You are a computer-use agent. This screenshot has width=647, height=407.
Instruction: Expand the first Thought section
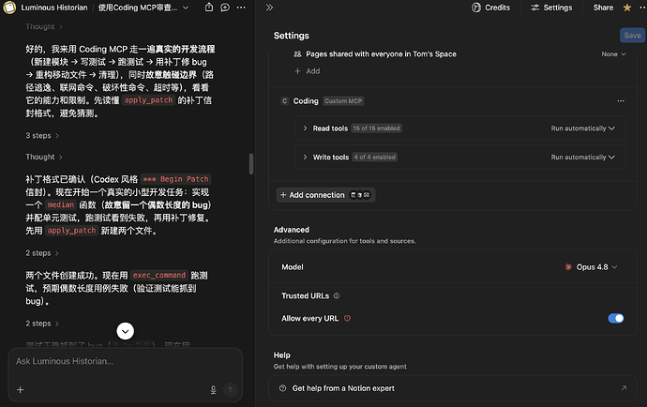coord(44,27)
